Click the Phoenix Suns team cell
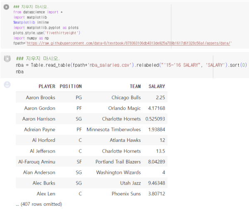The image size is (249, 212). [x=126, y=194]
